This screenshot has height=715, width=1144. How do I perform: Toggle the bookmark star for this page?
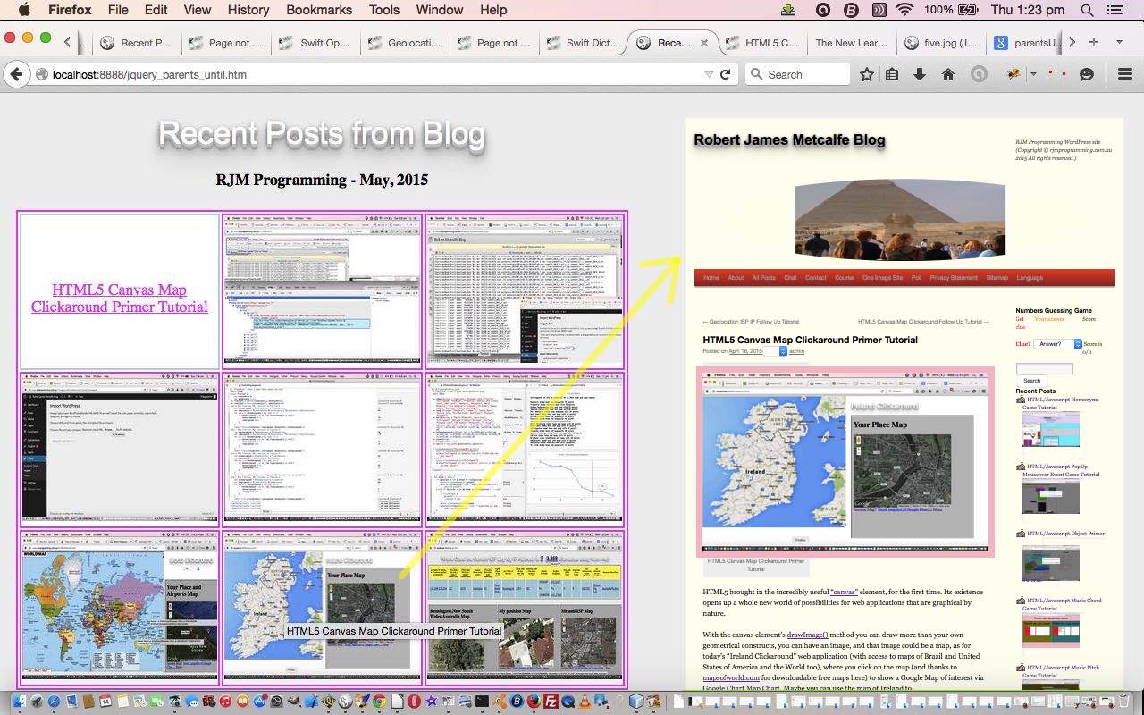[x=868, y=74]
